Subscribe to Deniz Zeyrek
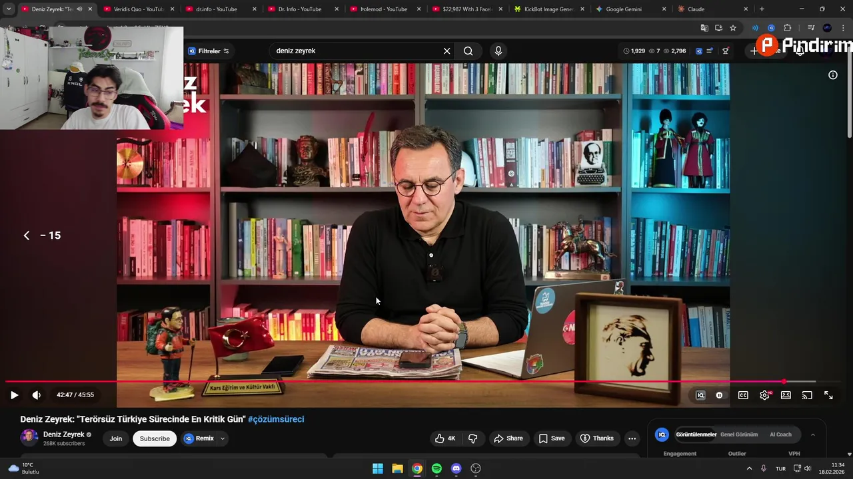 tap(155, 439)
